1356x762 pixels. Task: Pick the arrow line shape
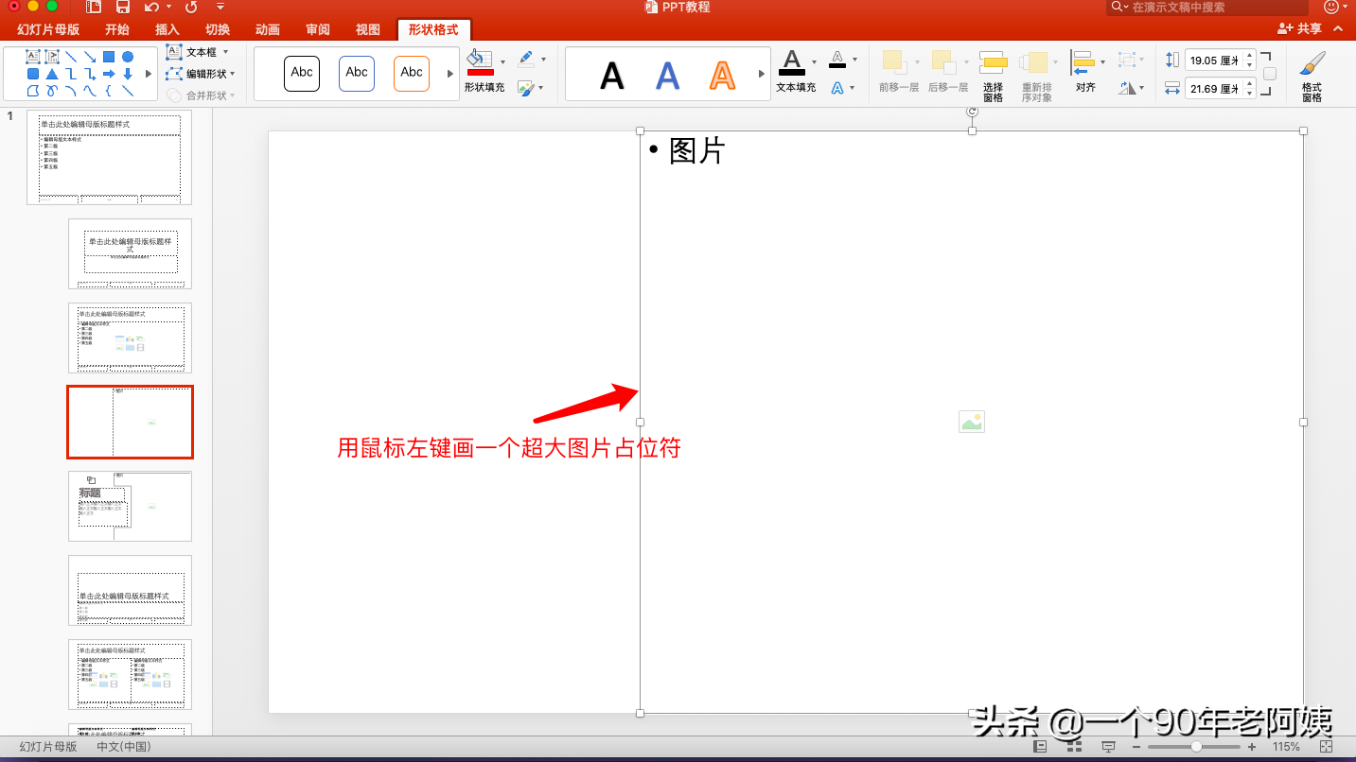(x=90, y=57)
